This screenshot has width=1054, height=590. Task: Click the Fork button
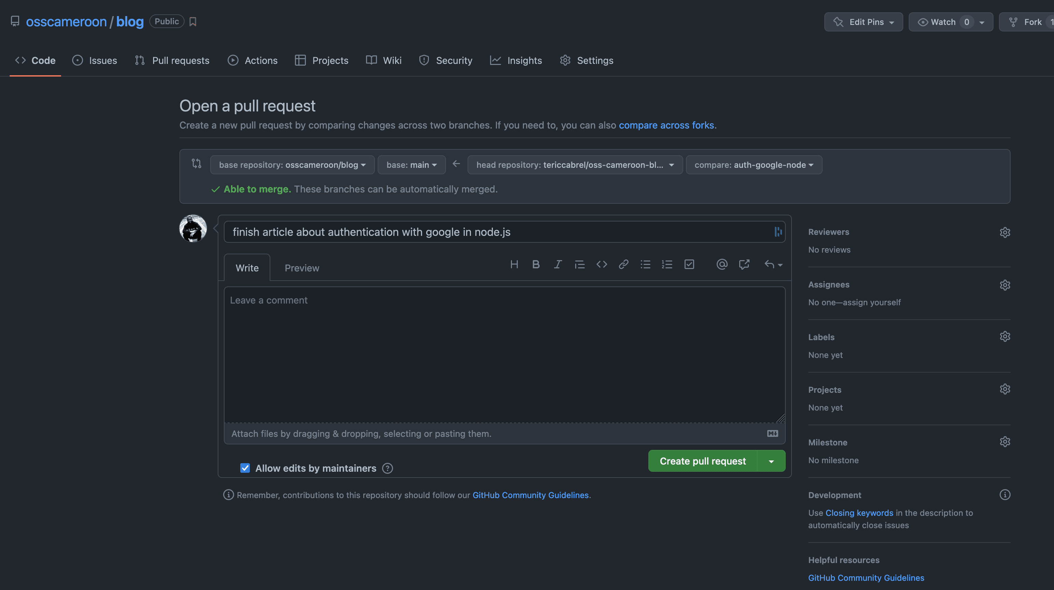pyautogui.click(x=1027, y=22)
